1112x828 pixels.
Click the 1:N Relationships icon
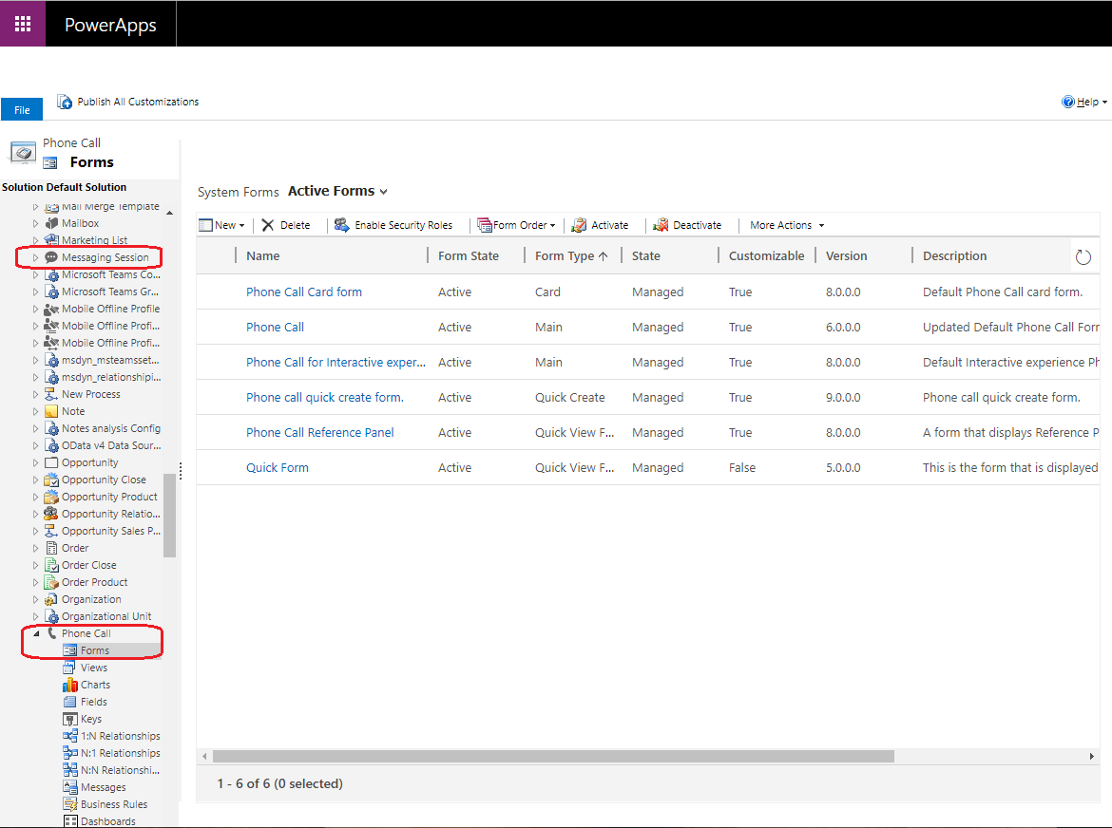click(x=69, y=736)
